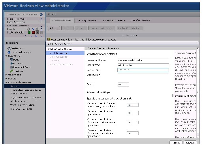Screen dimensions: 203x147
Task: Click the vCenter server row icon
Action: (x=49, y=39)
